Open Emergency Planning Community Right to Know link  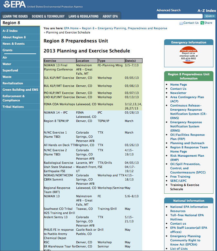[185, 240]
